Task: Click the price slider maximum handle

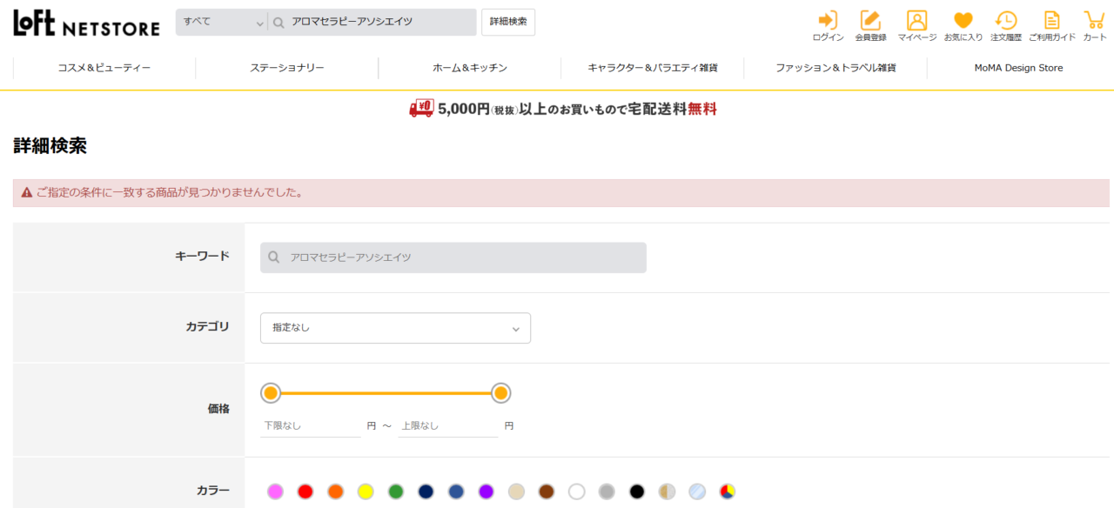Action: click(x=500, y=393)
